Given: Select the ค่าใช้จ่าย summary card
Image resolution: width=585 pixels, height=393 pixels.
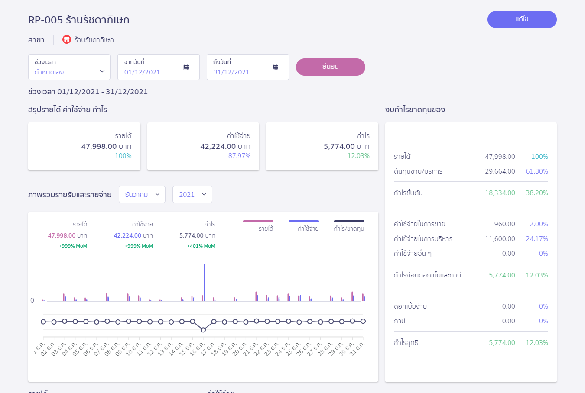Looking at the screenshot, I should (203, 146).
